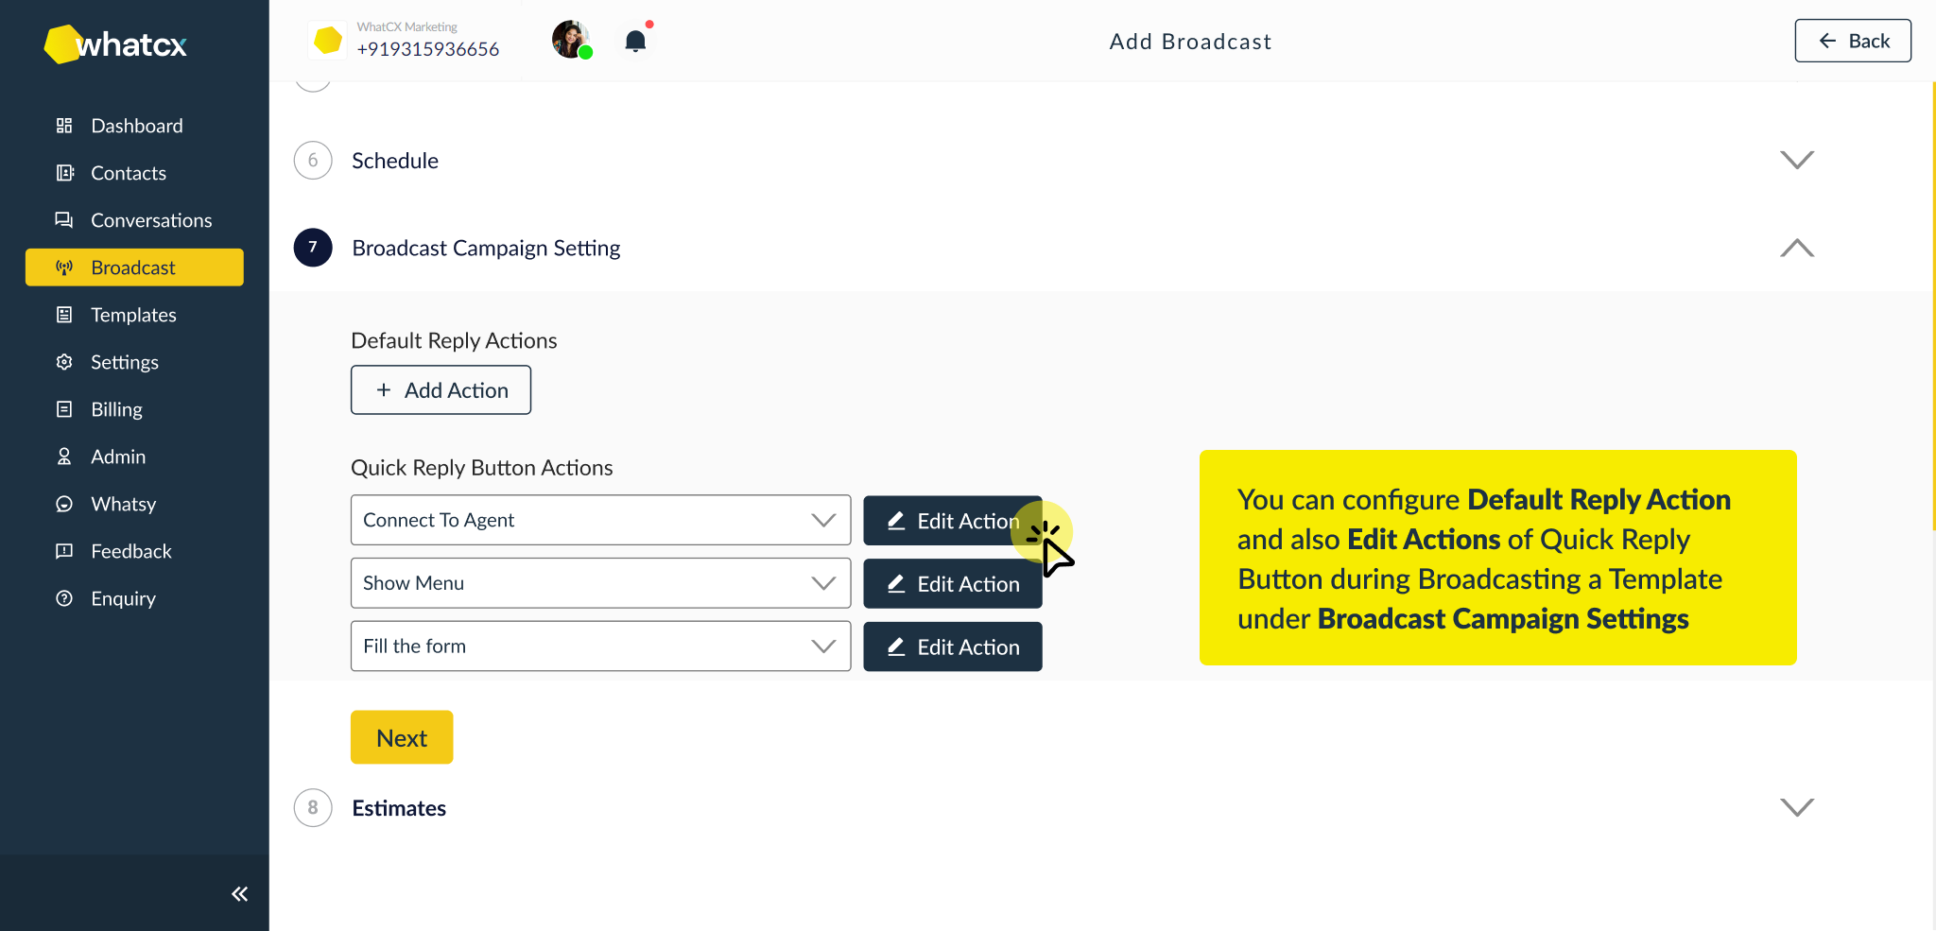Viewport: 1936px width, 931px height.
Task: Switch to the Broadcast section
Action: pyautogui.click(x=133, y=267)
